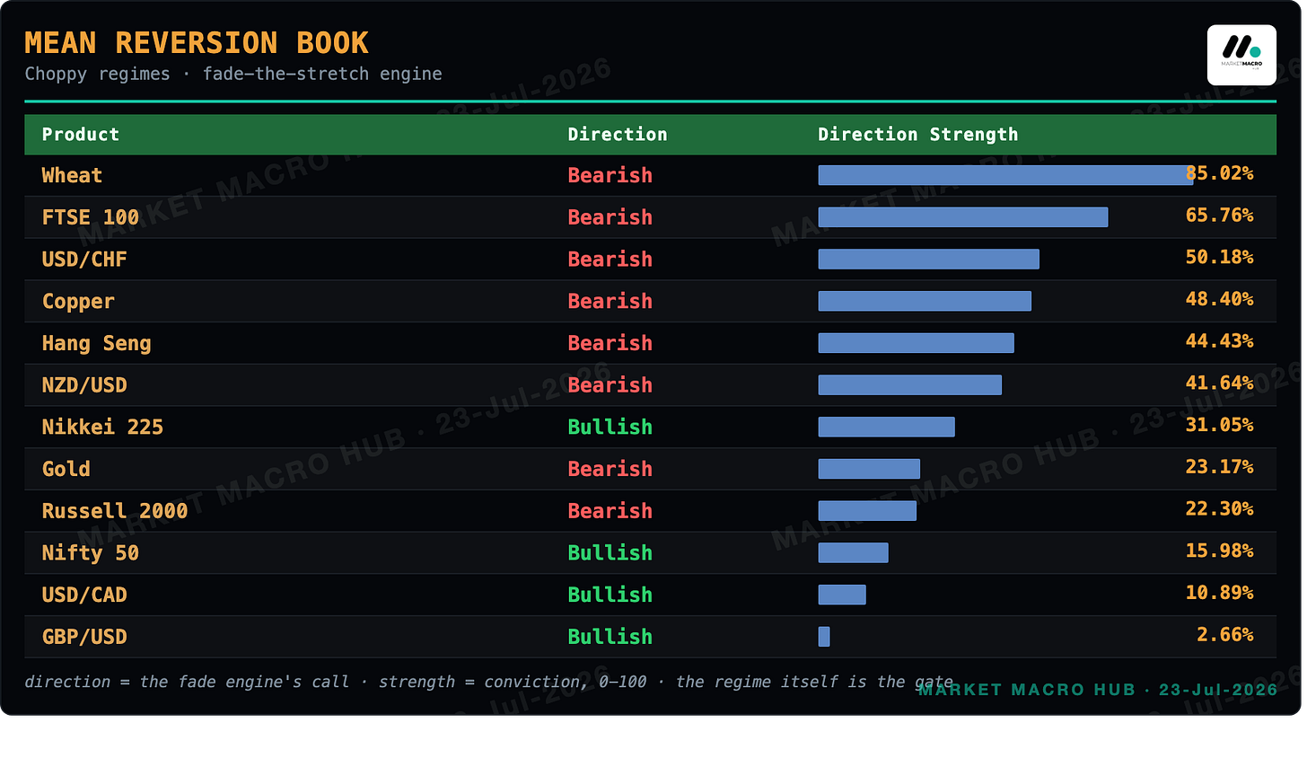Image resolution: width=1307 pixels, height=767 pixels.
Task: Click the Bearish label in the Gold row
Action: [x=610, y=469]
